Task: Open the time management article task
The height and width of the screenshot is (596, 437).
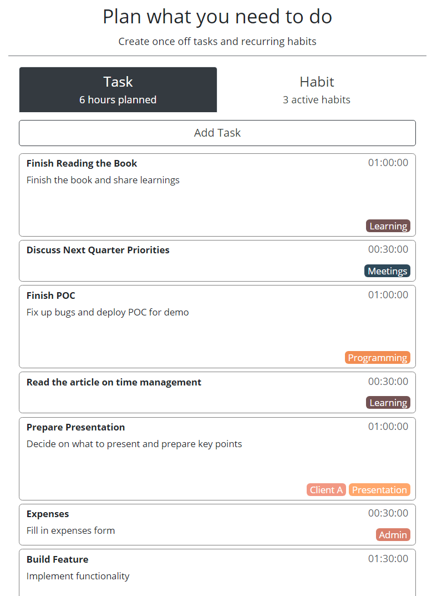Action: 114,382
